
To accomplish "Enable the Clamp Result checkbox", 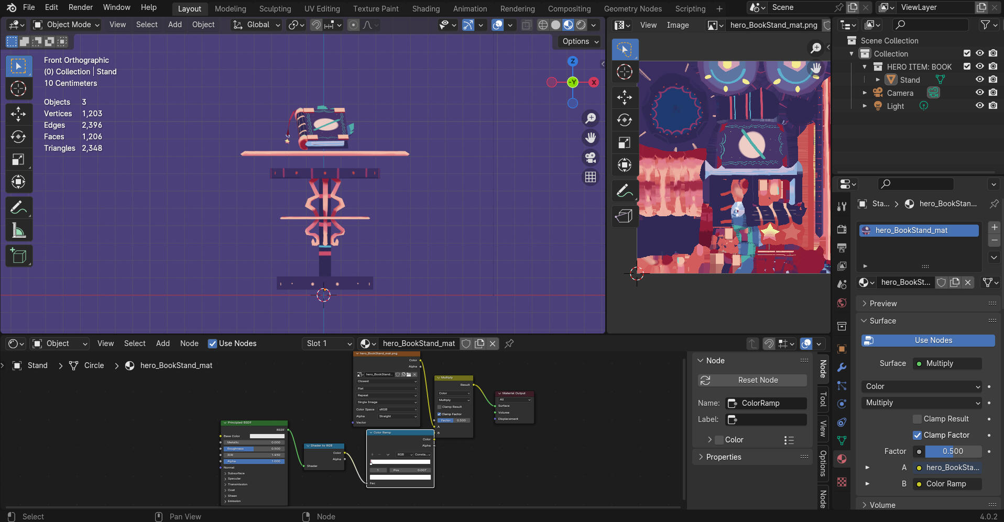I will click(x=917, y=419).
